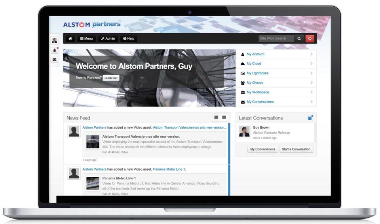This screenshot has width=380, height=224.
Task: Open the Menu button in navbar
Action: 87,38
